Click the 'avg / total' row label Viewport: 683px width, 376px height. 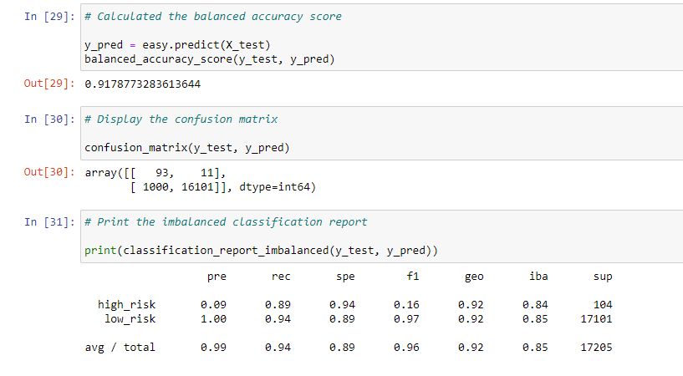[120, 348]
